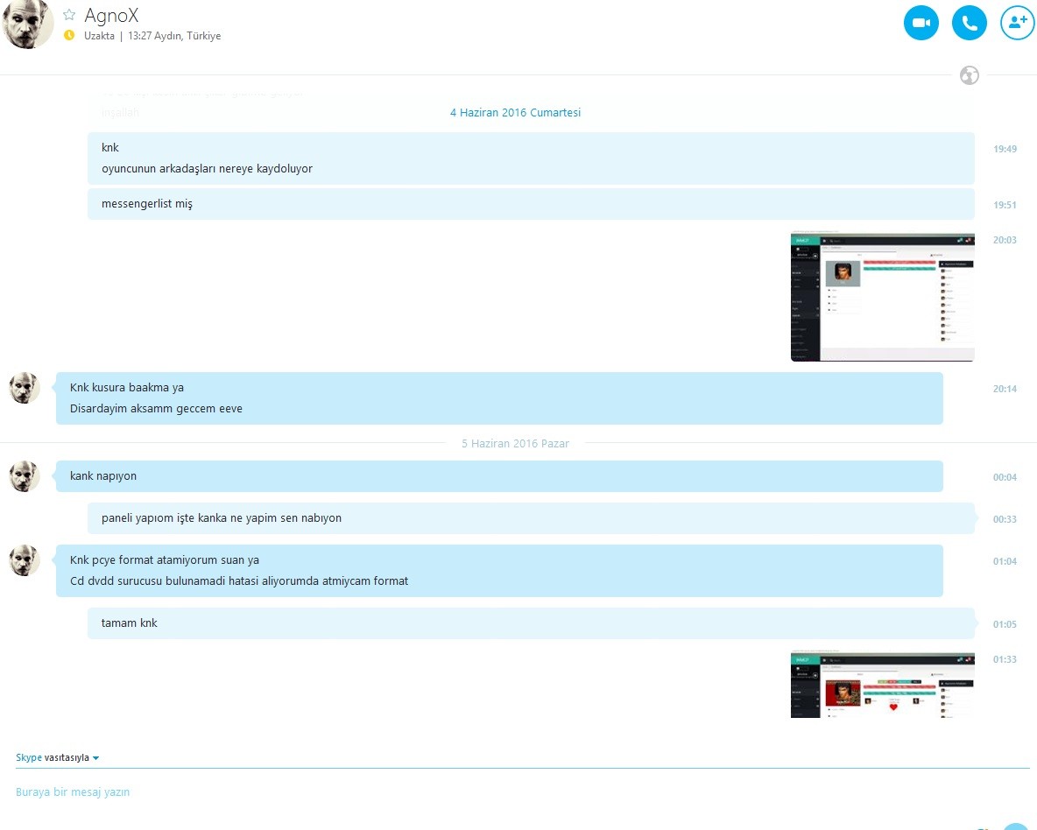Click avatar beside 'kank napıyon' message
Image resolution: width=1037 pixels, height=830 pixels.
point(25,476)
